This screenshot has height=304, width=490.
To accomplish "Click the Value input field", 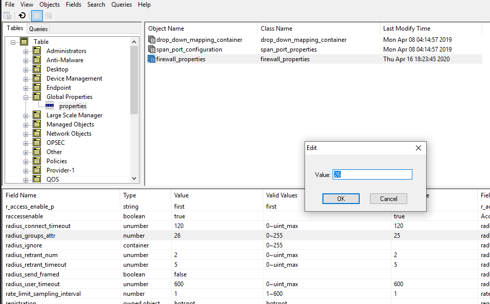I will pos(372,174).
